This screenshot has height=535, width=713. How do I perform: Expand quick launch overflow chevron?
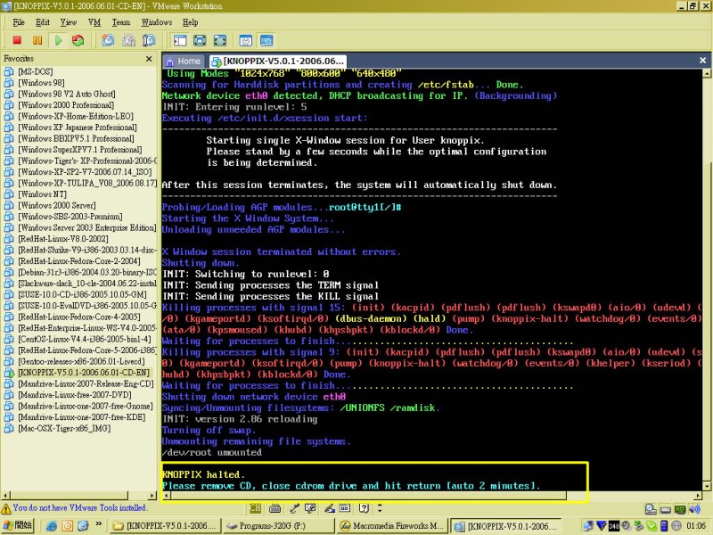tap(99, 524)
